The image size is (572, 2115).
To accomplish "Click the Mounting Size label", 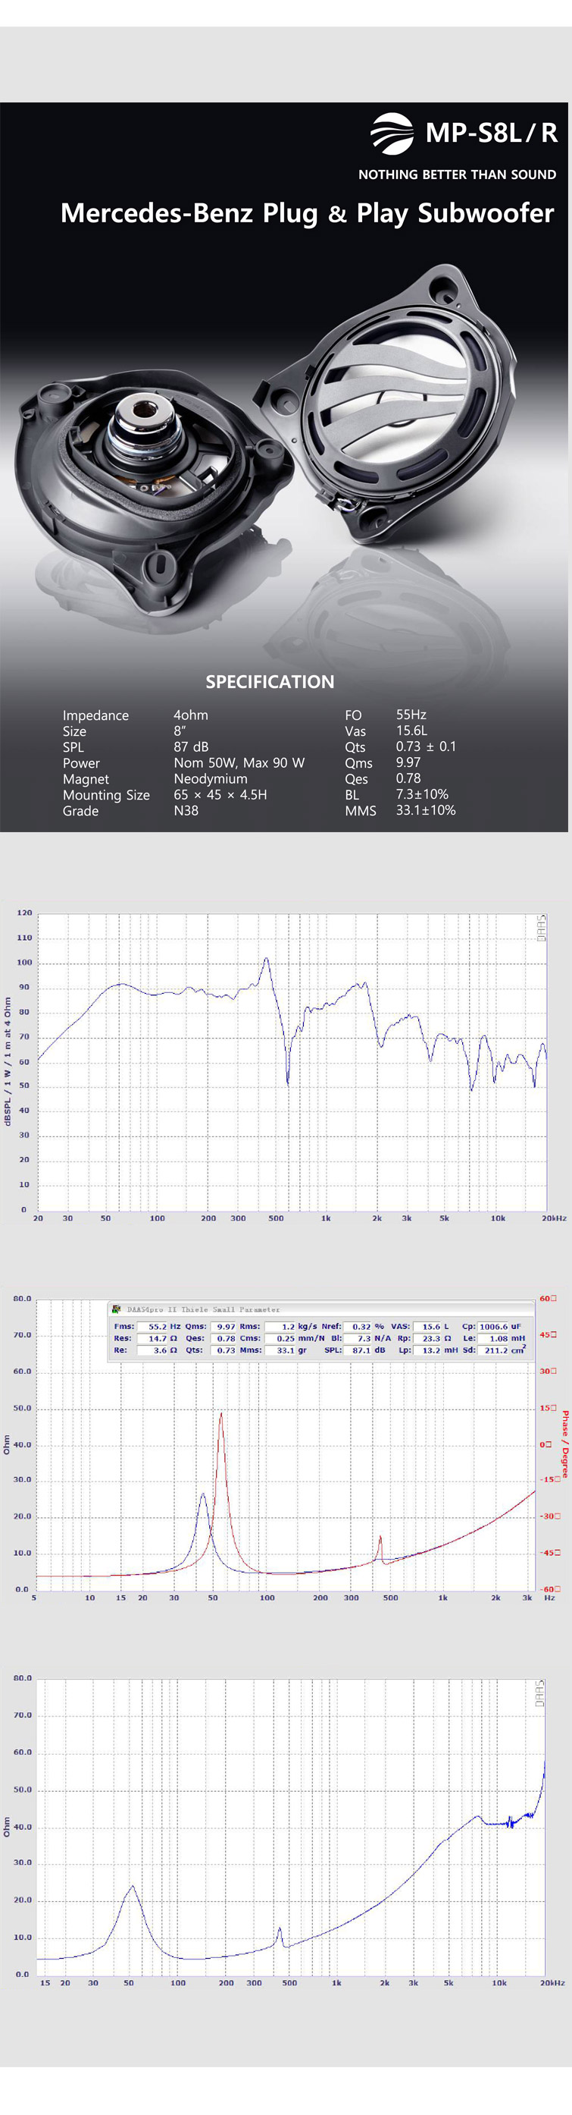I will pos(107,795).
